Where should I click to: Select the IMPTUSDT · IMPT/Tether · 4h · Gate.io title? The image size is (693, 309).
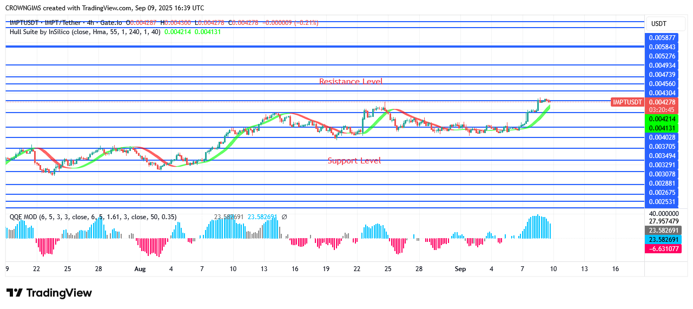tap(66, 23)
